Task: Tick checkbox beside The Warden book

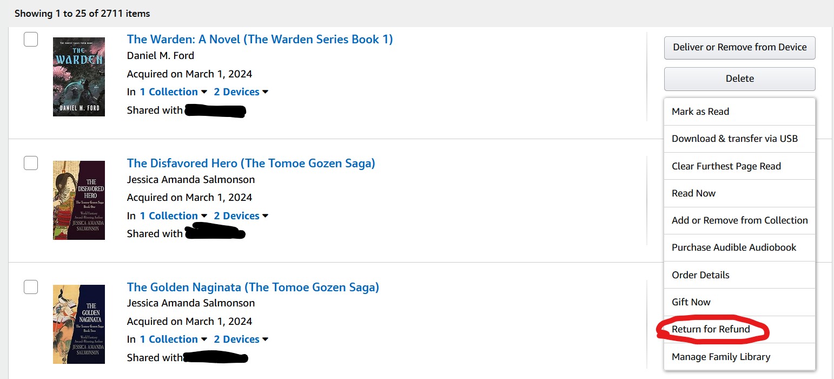Action: [x=31, y=40]
